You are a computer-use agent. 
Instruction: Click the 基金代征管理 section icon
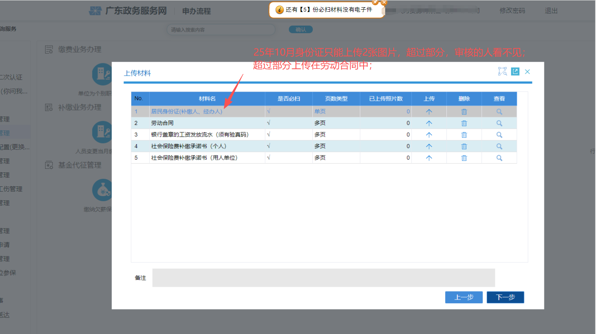coord(49,165)
